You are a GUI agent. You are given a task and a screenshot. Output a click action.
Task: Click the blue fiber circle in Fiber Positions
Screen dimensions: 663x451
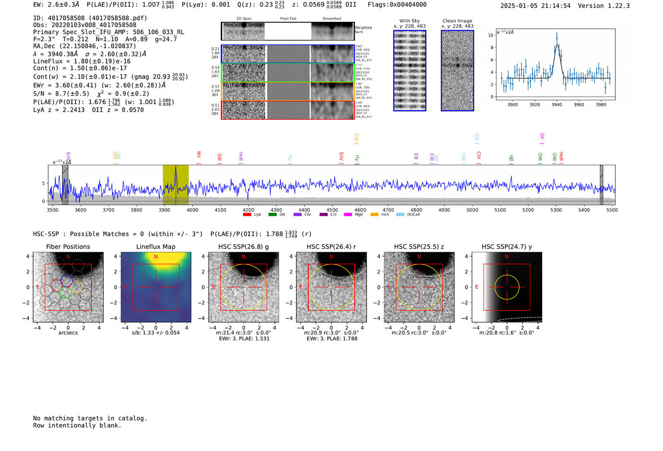click(x=67, y=281)
